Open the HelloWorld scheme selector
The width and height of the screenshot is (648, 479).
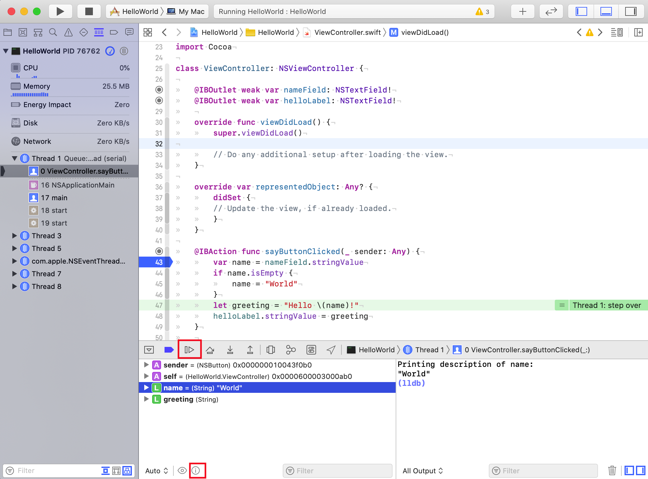click(134, 12)
